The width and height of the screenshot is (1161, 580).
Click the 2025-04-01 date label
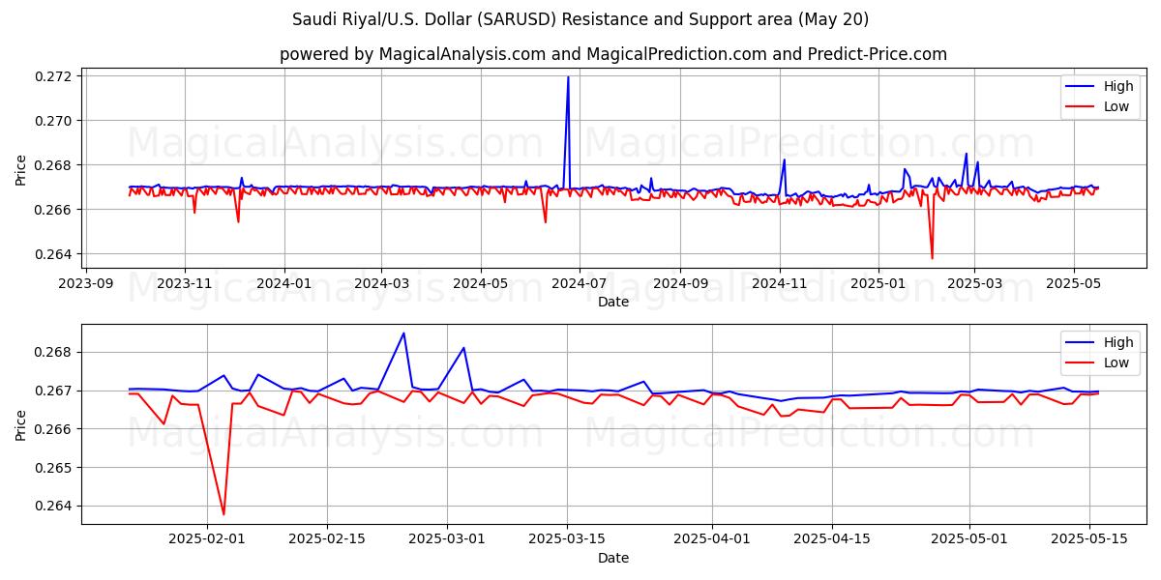click(x=712, y=539)
